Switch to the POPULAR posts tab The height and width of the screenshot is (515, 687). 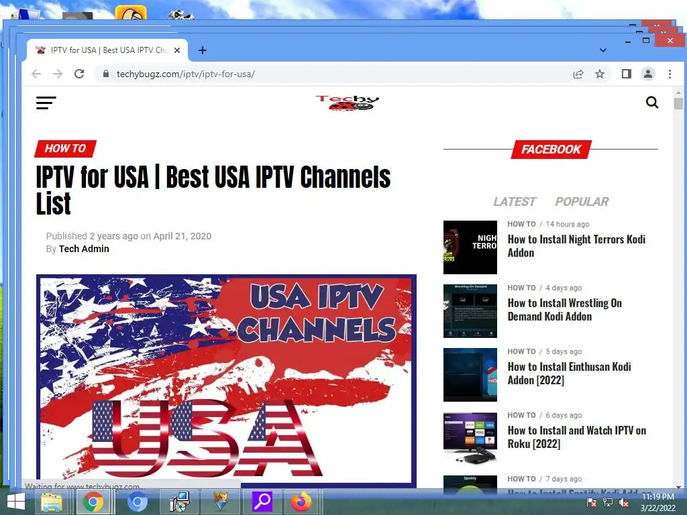click(582, 201)
